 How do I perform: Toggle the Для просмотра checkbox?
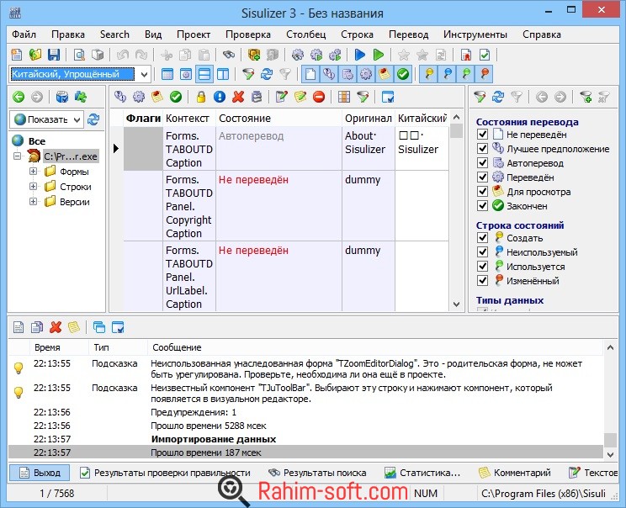click(x=482, y=192)
